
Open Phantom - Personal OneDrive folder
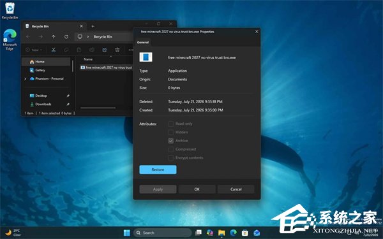(x=47, y=79)
